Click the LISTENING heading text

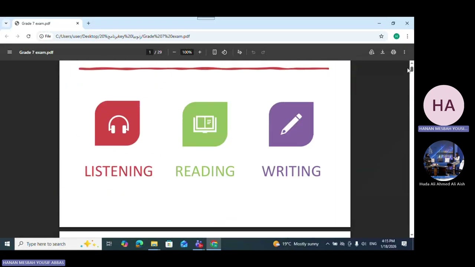[x=118, y=171]
